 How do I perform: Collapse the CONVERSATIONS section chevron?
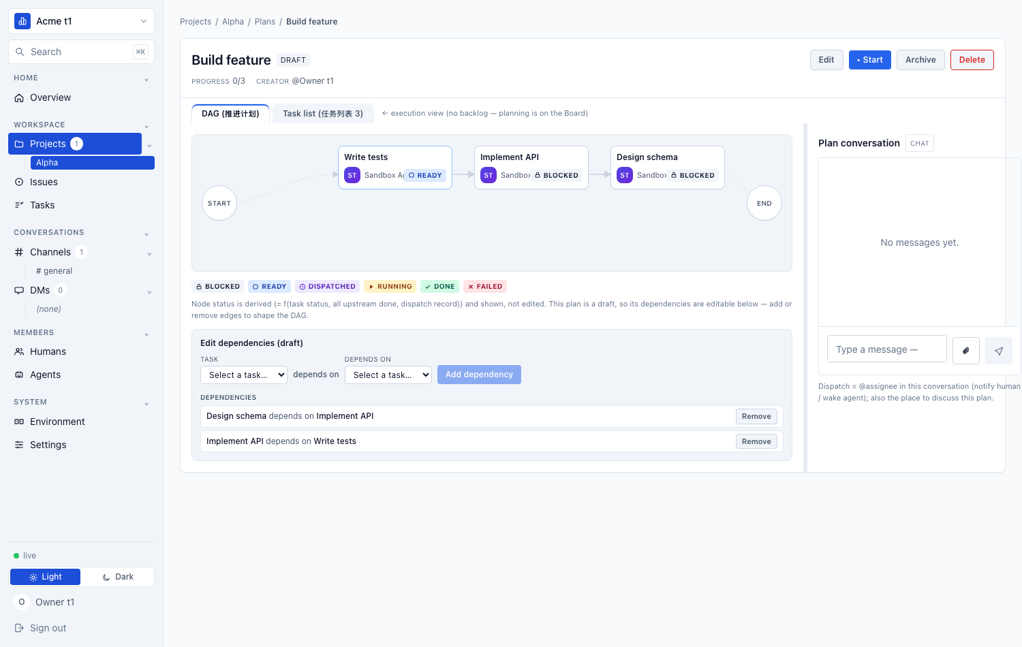pyautogui.click(x=146, y=234)
